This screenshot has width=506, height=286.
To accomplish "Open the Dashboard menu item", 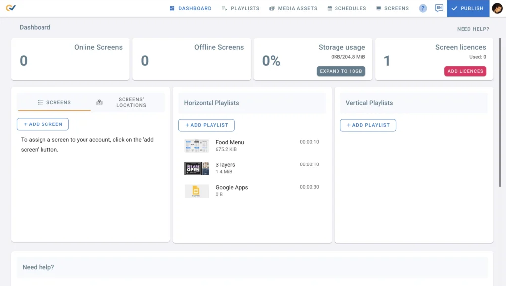I will tap(190, 8).
